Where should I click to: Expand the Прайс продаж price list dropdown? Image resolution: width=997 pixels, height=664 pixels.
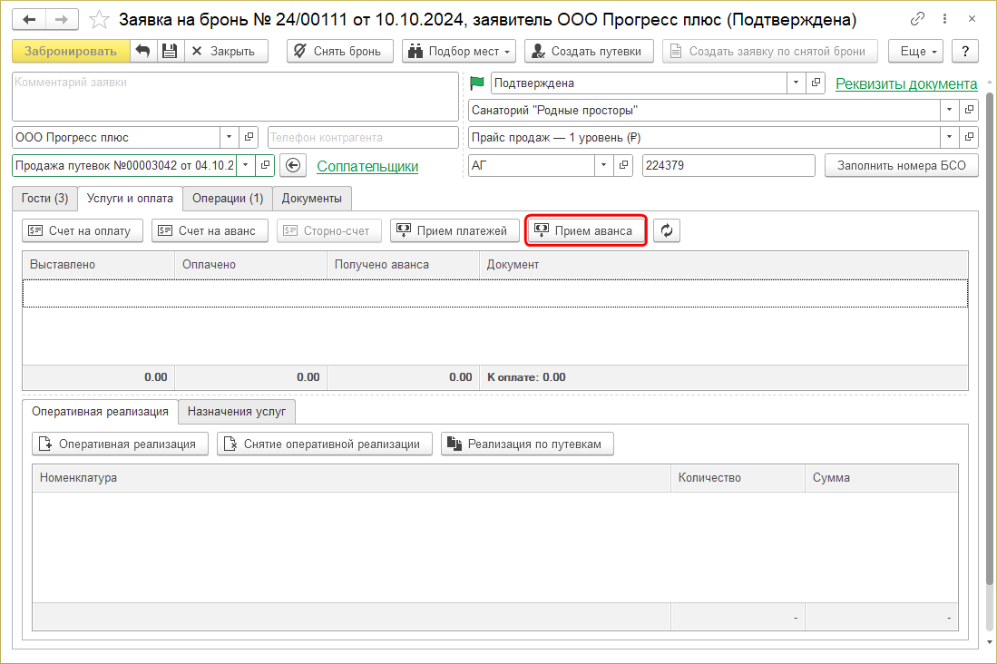point(949,137)
